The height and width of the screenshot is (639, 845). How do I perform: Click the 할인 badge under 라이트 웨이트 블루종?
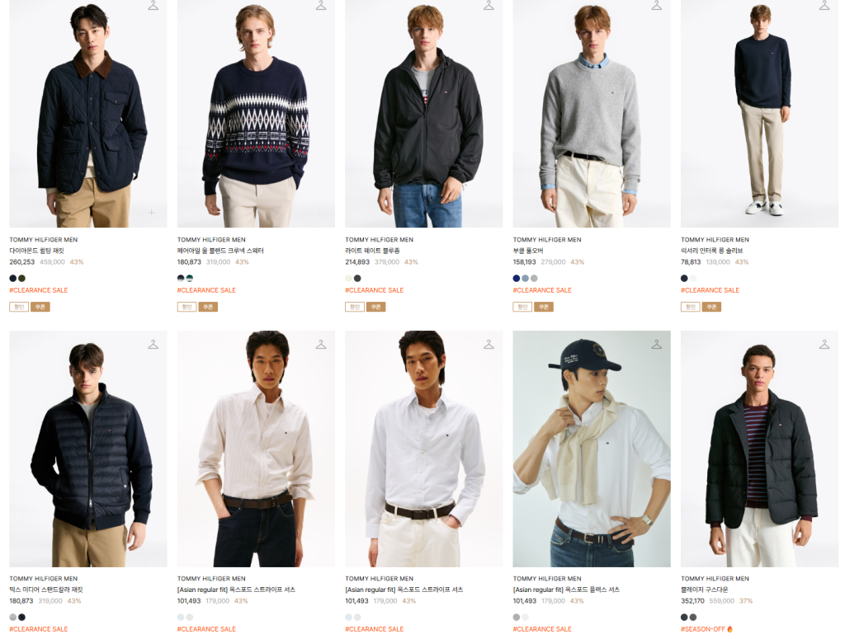click(354, 307)
